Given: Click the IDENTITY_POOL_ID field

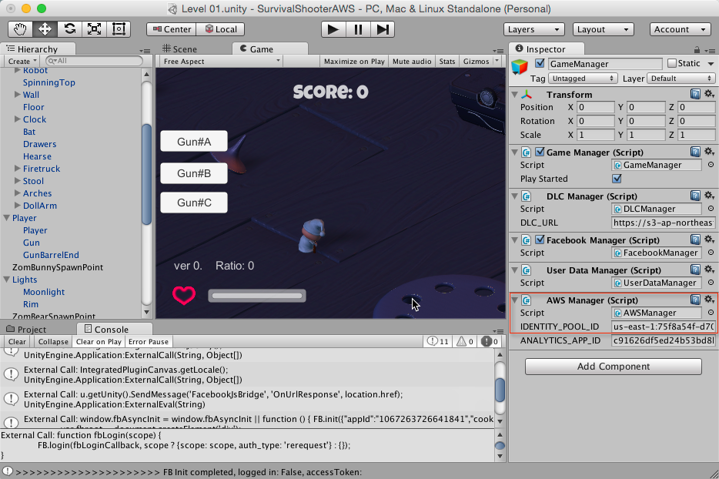Looking at the screenshot, I should pyautogui.click(x=663, y=327).
